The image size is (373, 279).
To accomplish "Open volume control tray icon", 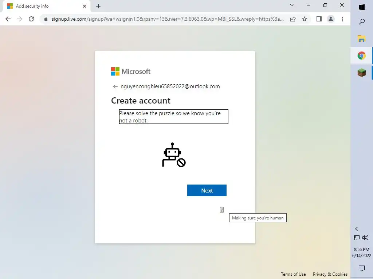I will [365, 238].
